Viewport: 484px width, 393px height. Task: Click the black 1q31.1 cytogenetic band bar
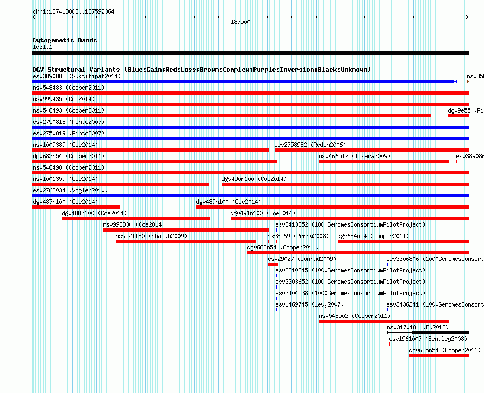click(250, 53)
